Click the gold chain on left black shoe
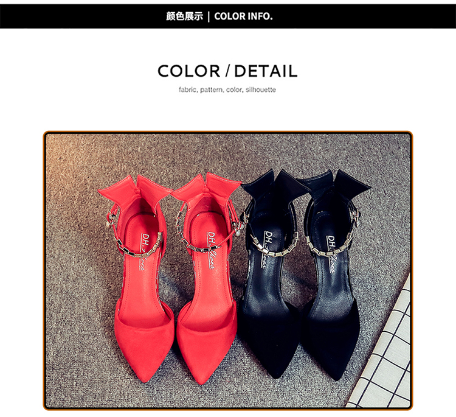Screen dimensions: 456x417 coord(274,245)
